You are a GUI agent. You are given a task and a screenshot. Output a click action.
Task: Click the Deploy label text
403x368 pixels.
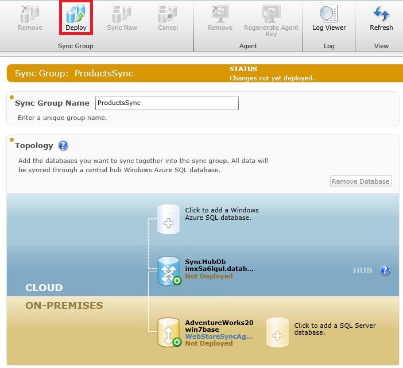click(76, 28)
